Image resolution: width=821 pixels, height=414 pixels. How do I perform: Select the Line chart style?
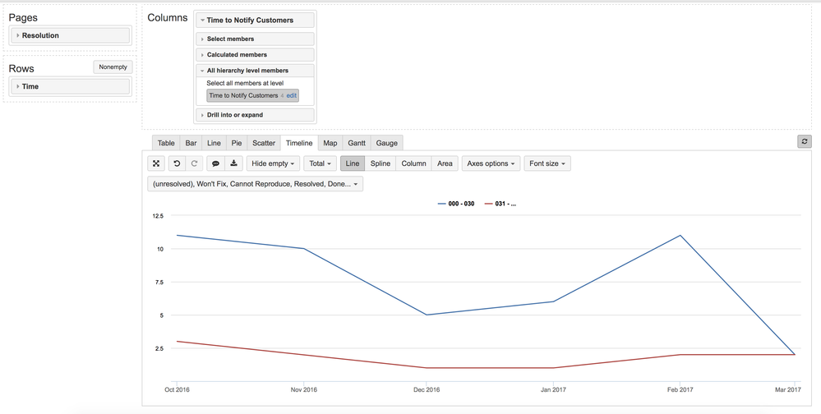(353, 163)
